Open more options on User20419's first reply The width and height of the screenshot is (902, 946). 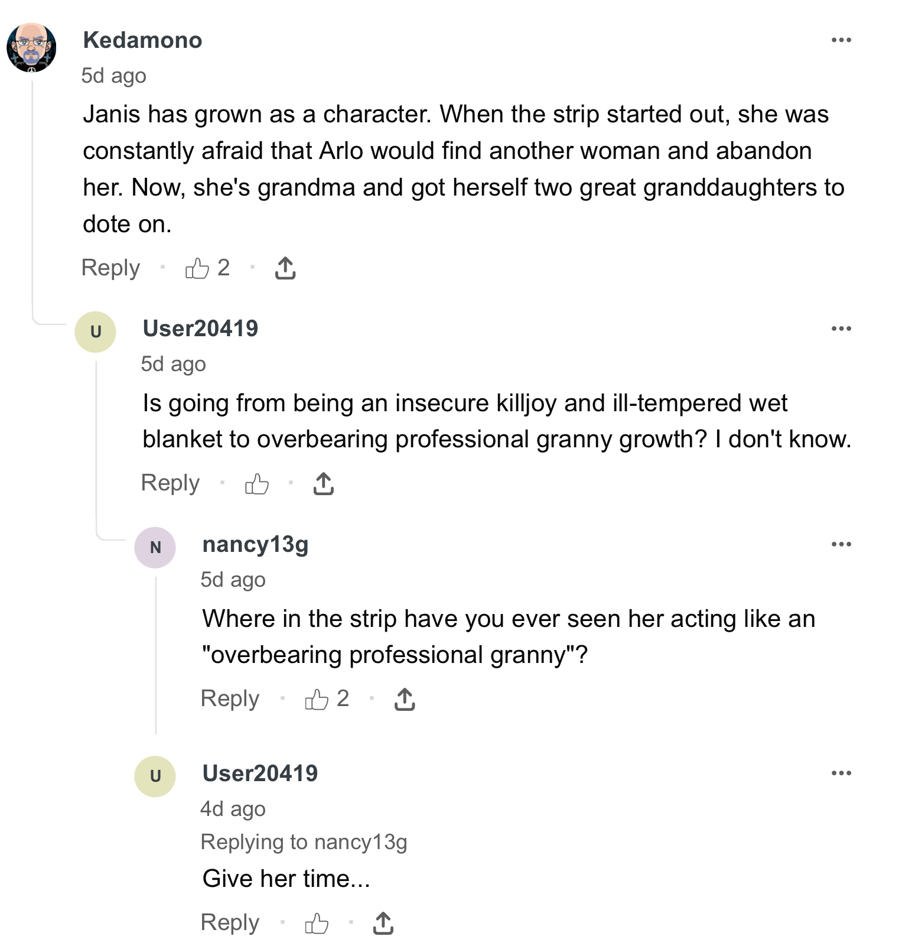point(841,329)
